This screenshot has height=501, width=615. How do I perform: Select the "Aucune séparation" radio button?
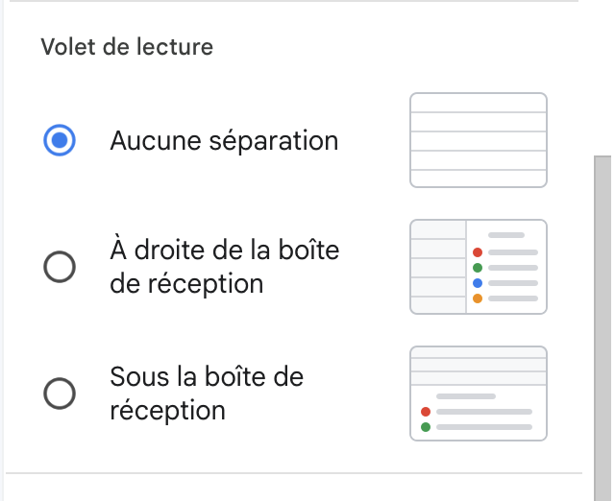(x=60, y=140)
